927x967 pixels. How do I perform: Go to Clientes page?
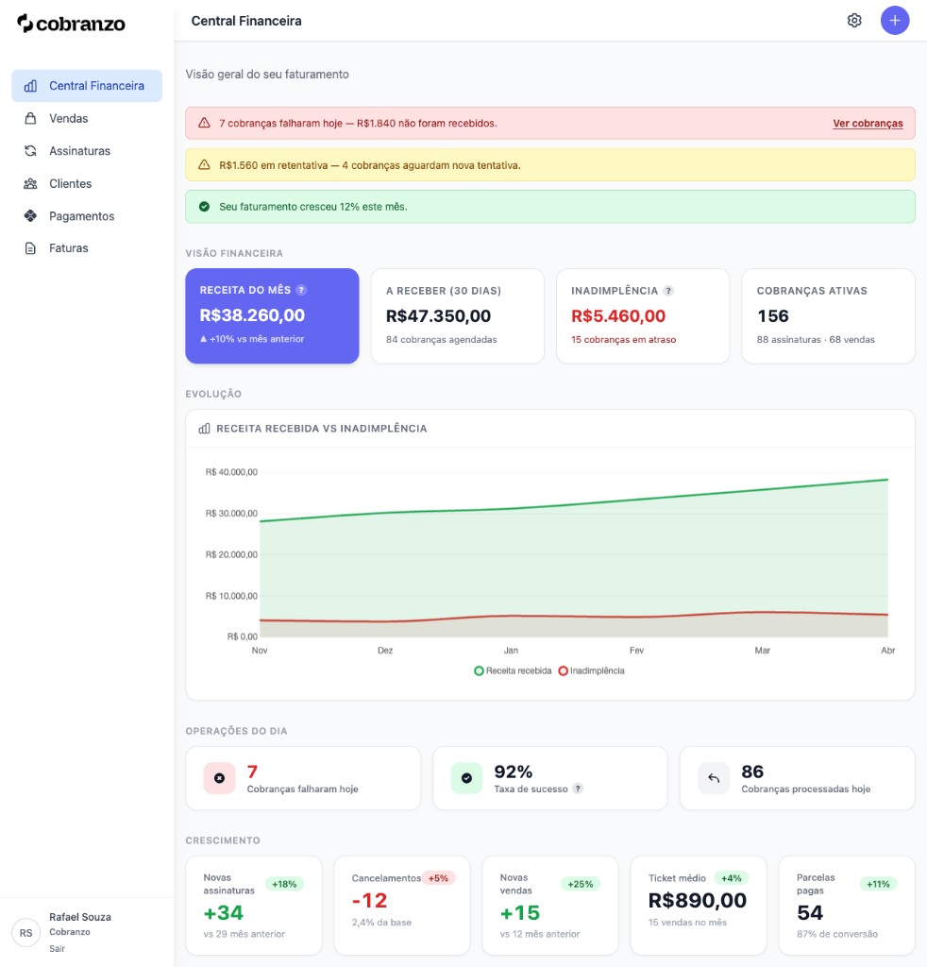87,184
